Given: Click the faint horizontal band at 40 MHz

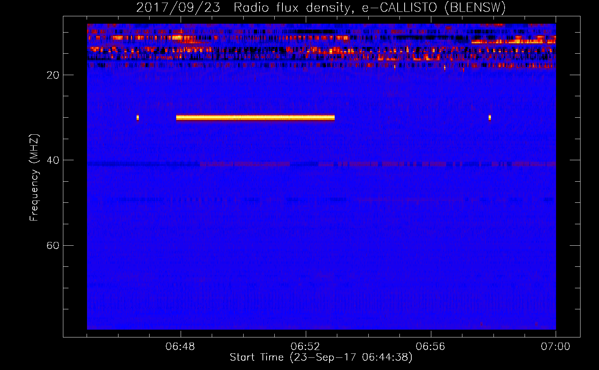Looking at the screenshot, I should coord(321,164).
